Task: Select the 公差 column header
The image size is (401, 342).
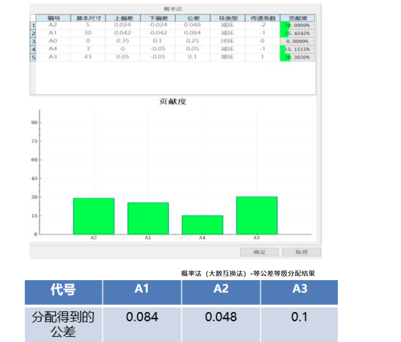Action: [x=192, y=17]
